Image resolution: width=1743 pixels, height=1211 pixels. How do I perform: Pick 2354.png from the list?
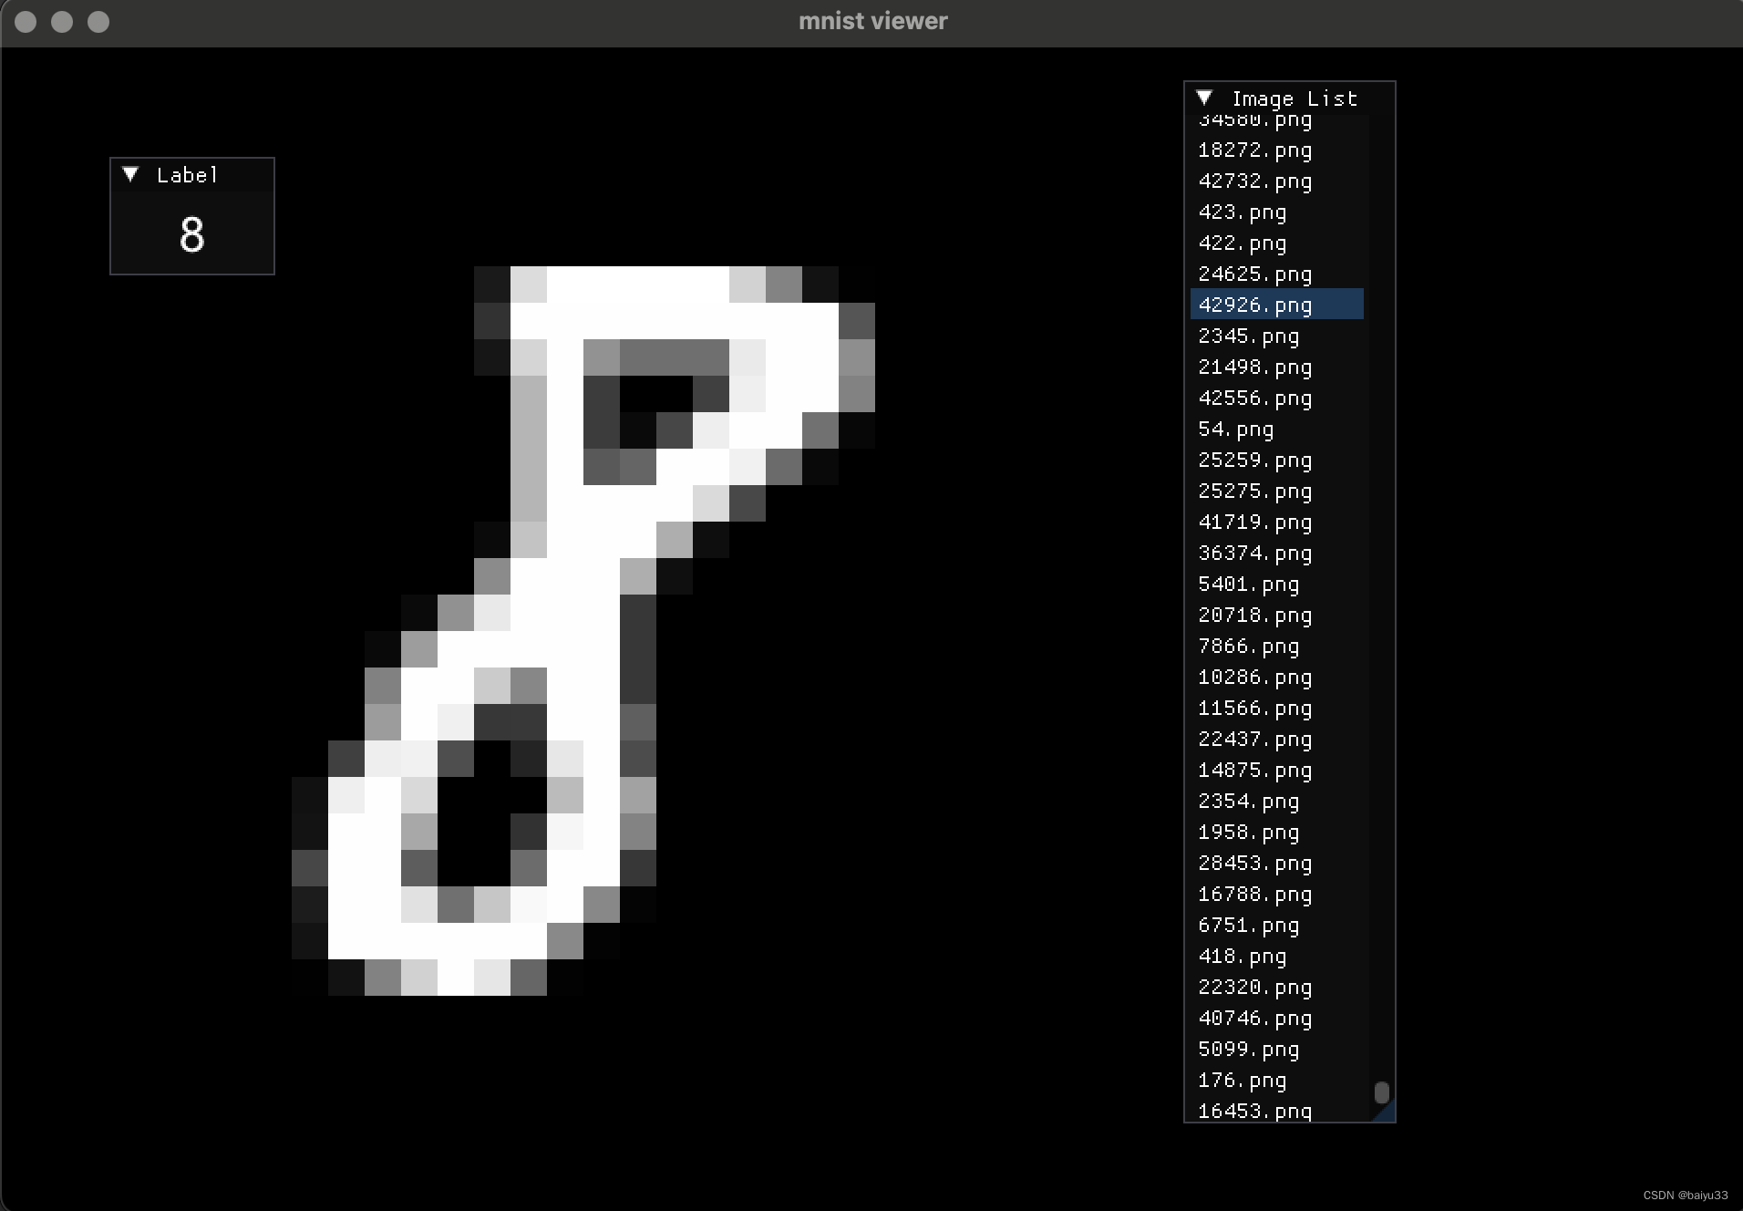click(1277, 801)
